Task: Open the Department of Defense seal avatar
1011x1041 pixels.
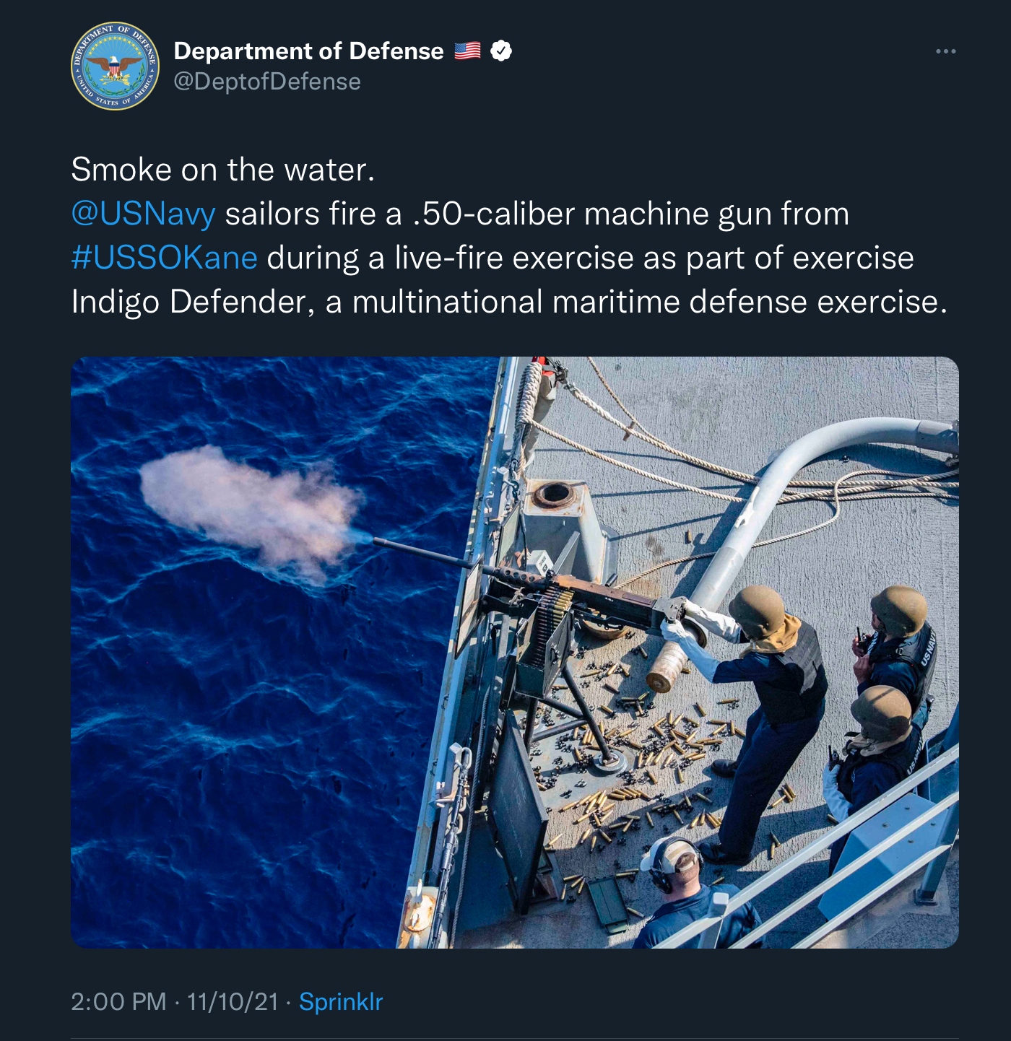Action: click(x=115, y=66)
